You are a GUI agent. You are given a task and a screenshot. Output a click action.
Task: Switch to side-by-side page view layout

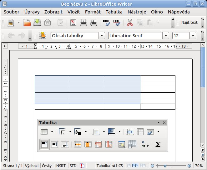pyautogui.click(x=135, y=166)
